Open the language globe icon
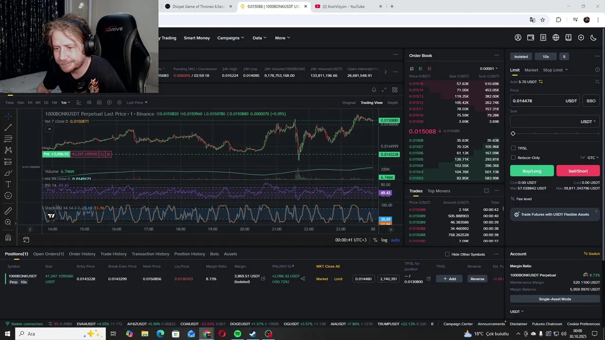 [x=556, y=38]
